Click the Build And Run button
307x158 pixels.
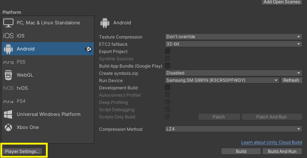coord(282,151)
